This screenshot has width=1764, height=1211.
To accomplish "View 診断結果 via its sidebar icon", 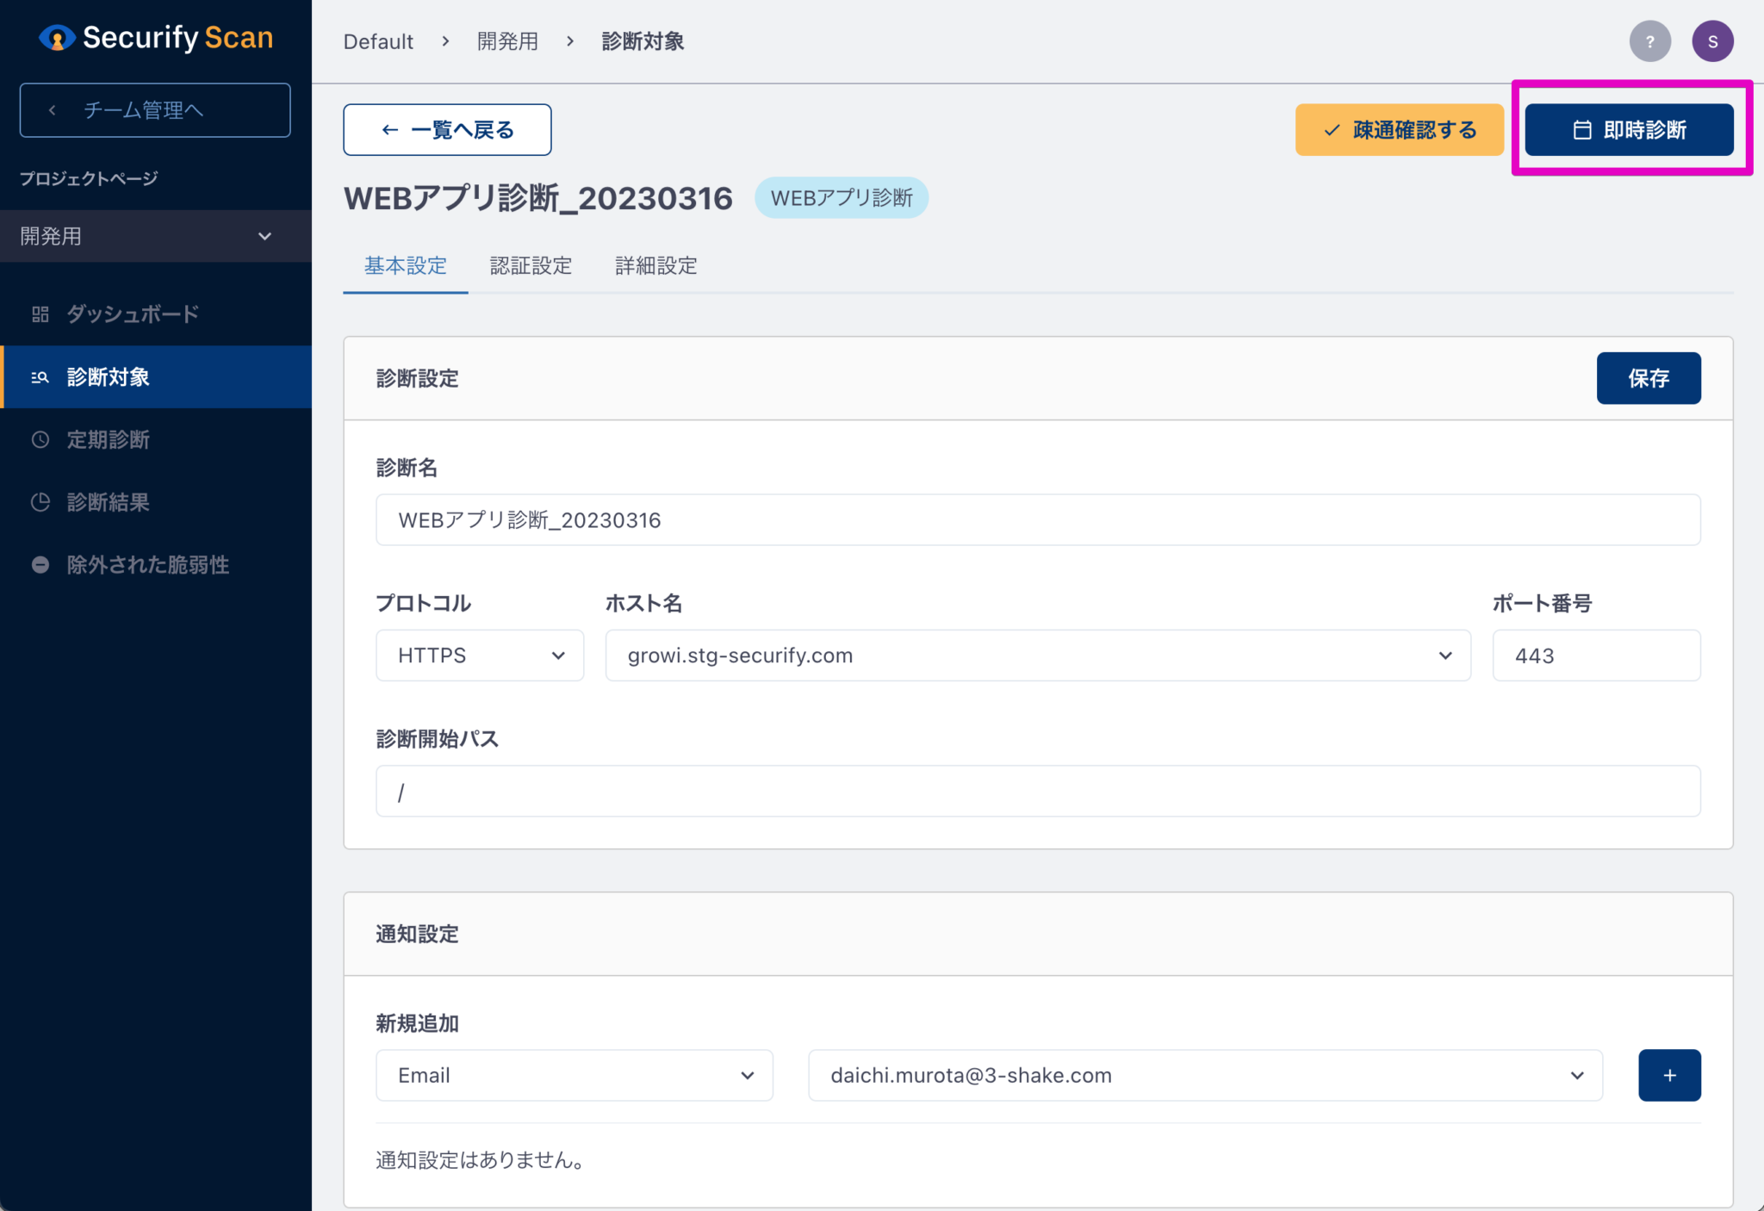I will click(40, 502).
